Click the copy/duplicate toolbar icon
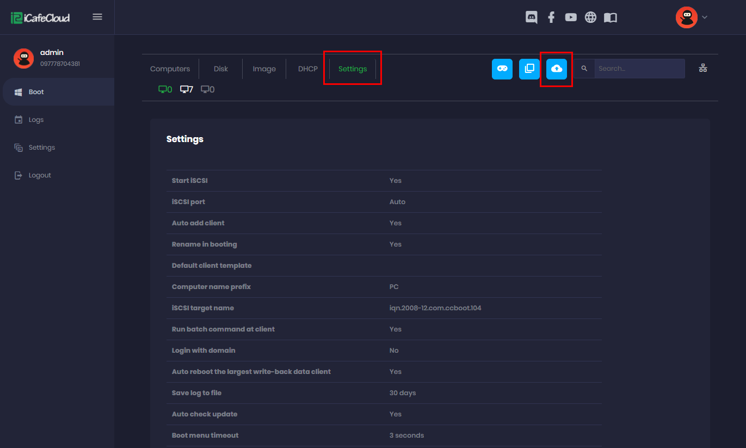The height and width of the screenshot is (448, 746). point(529,69)
